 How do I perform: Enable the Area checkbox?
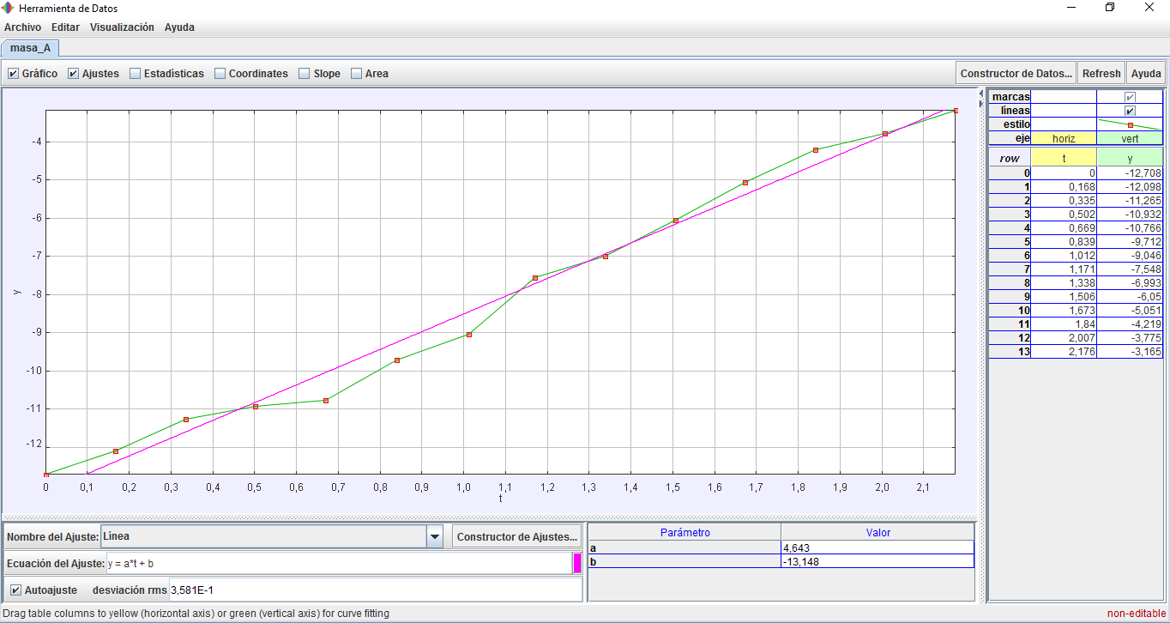(356, 74)
